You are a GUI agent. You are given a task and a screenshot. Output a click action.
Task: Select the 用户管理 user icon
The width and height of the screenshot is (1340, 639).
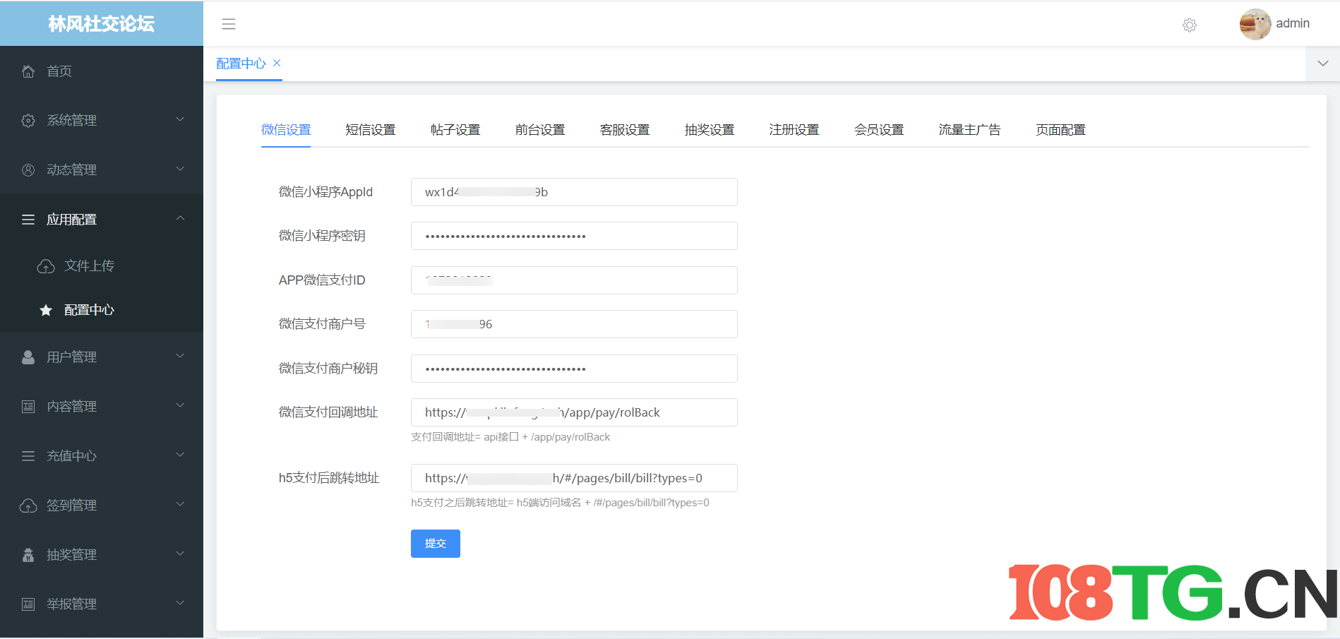coord(28,357)
